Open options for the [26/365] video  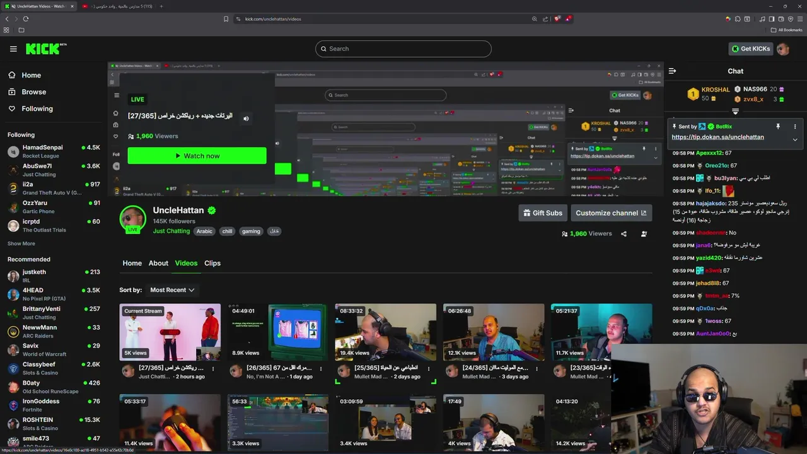[x=322, y=368]
